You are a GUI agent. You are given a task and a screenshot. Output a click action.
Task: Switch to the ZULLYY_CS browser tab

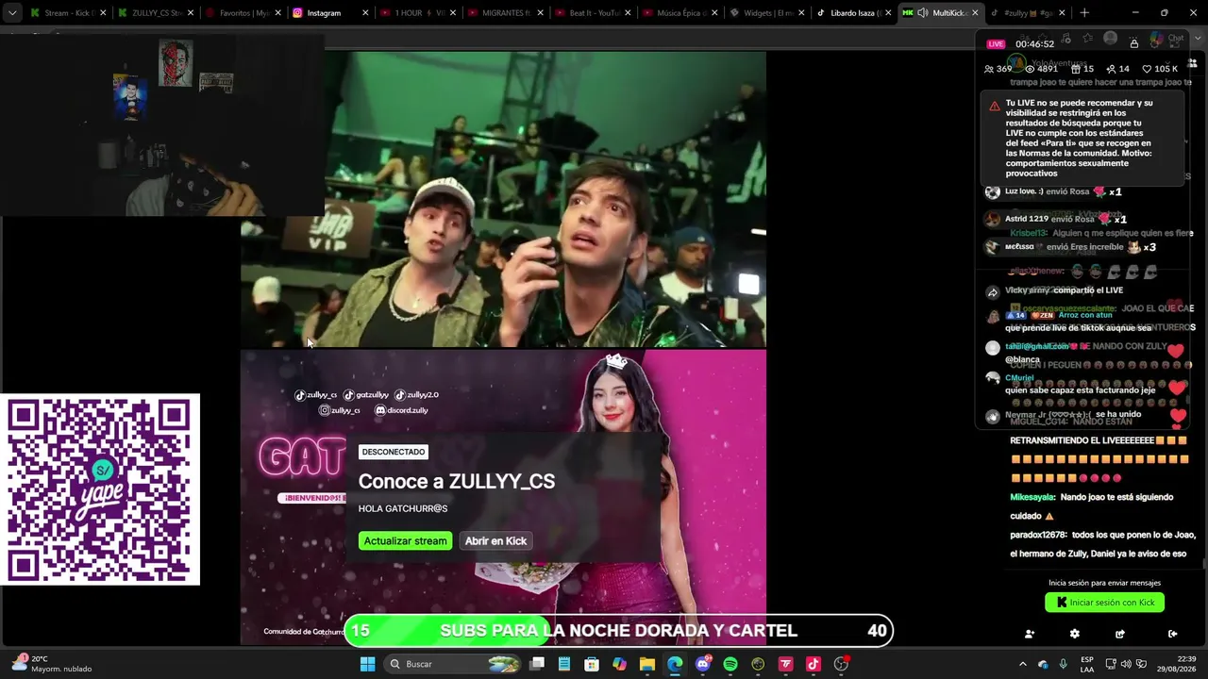[154, 13]
